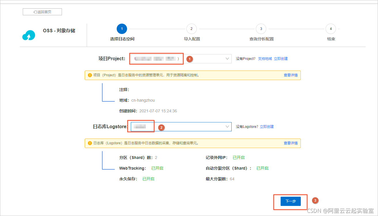The height and width of the screenshot is (216, 378).
Task: Click the 返回首页 button
Action: (x=42, y=12)
